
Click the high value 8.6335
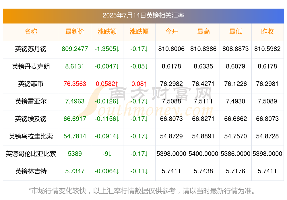coord(203,66)
